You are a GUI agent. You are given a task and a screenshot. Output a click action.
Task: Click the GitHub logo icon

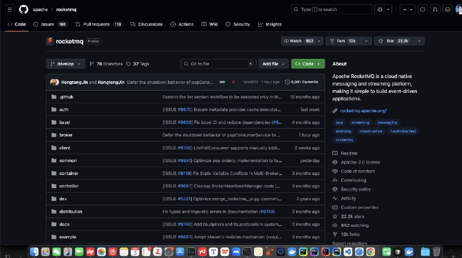(24, 9)
